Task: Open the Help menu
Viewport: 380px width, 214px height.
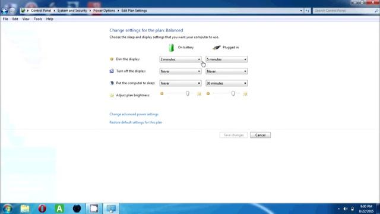Action: tap(50, 19)
